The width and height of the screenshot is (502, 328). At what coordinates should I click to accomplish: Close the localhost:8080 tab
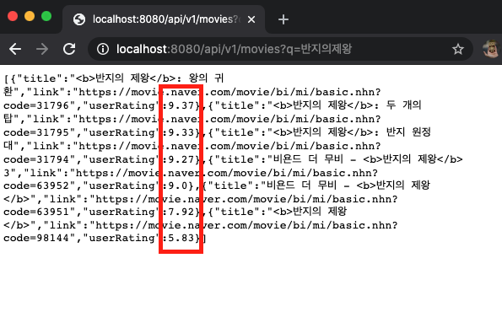pyautogui.click(x=251, y=19)
